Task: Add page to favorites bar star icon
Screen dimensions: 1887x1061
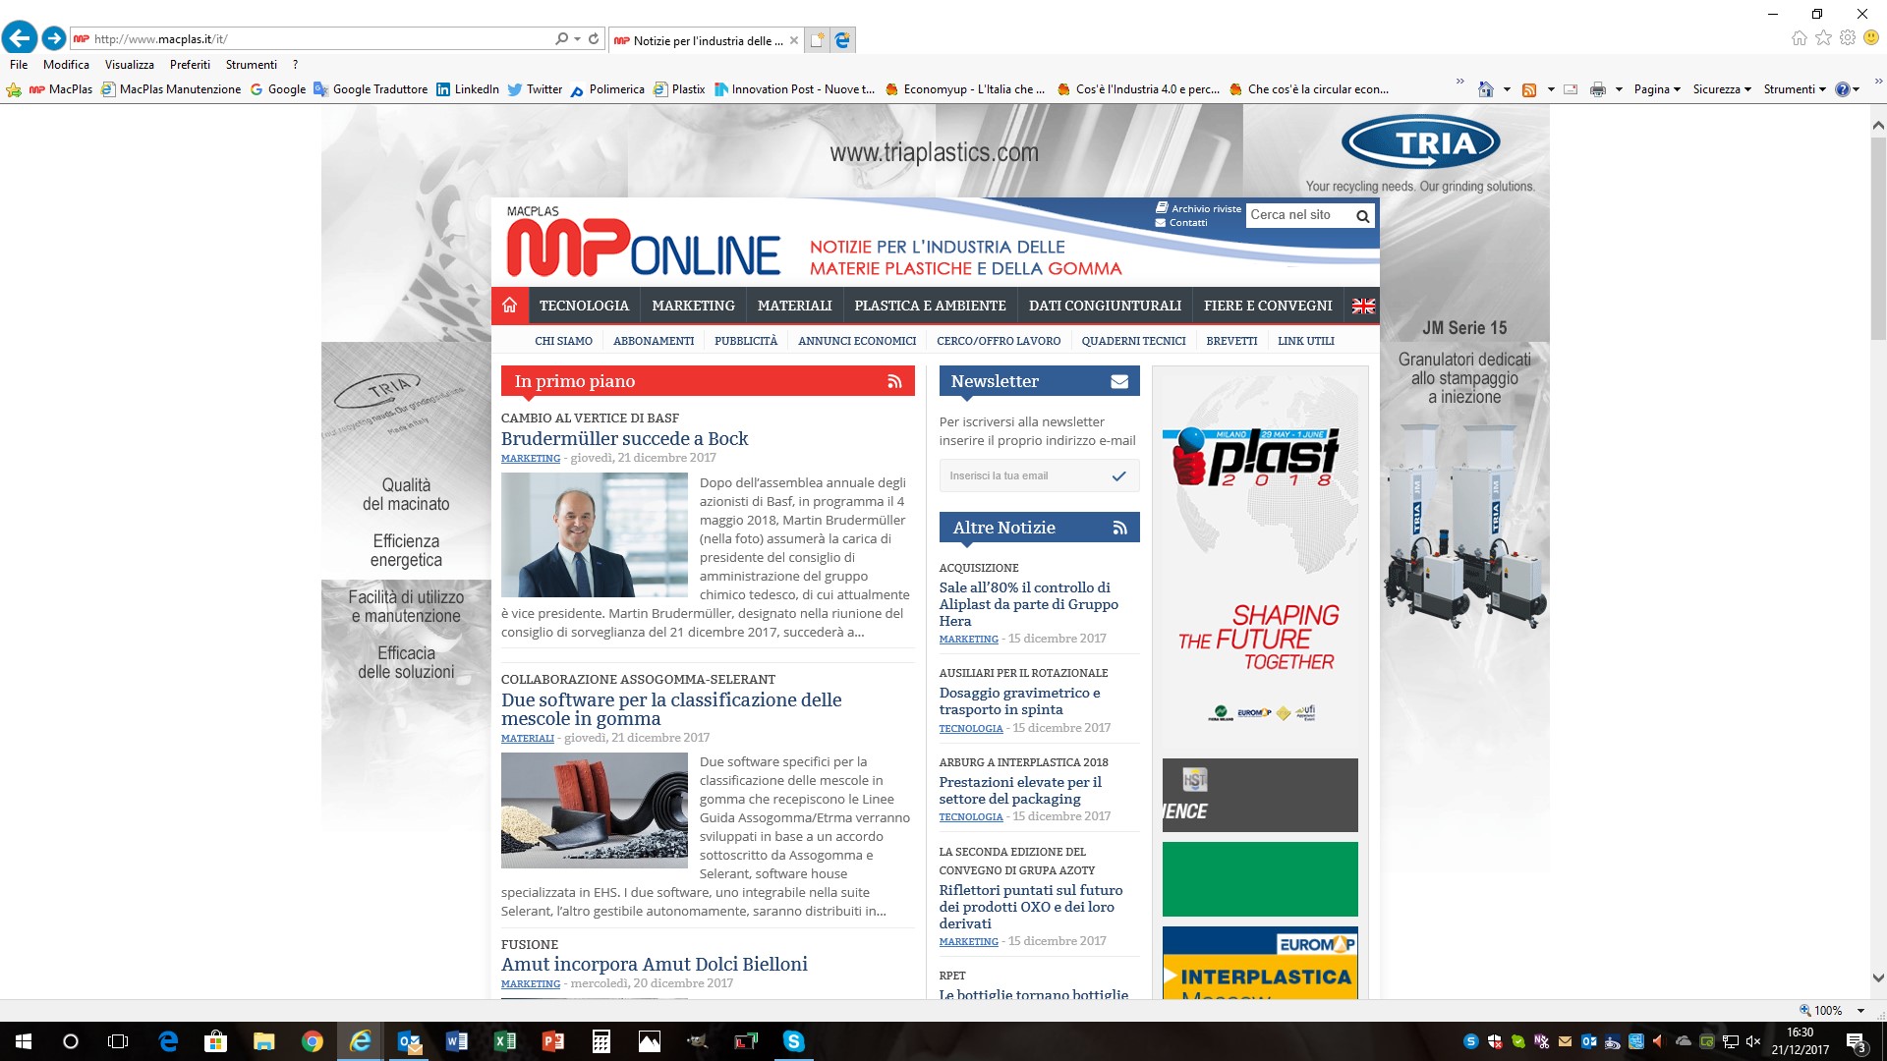Action: click(x=14, y=89)
